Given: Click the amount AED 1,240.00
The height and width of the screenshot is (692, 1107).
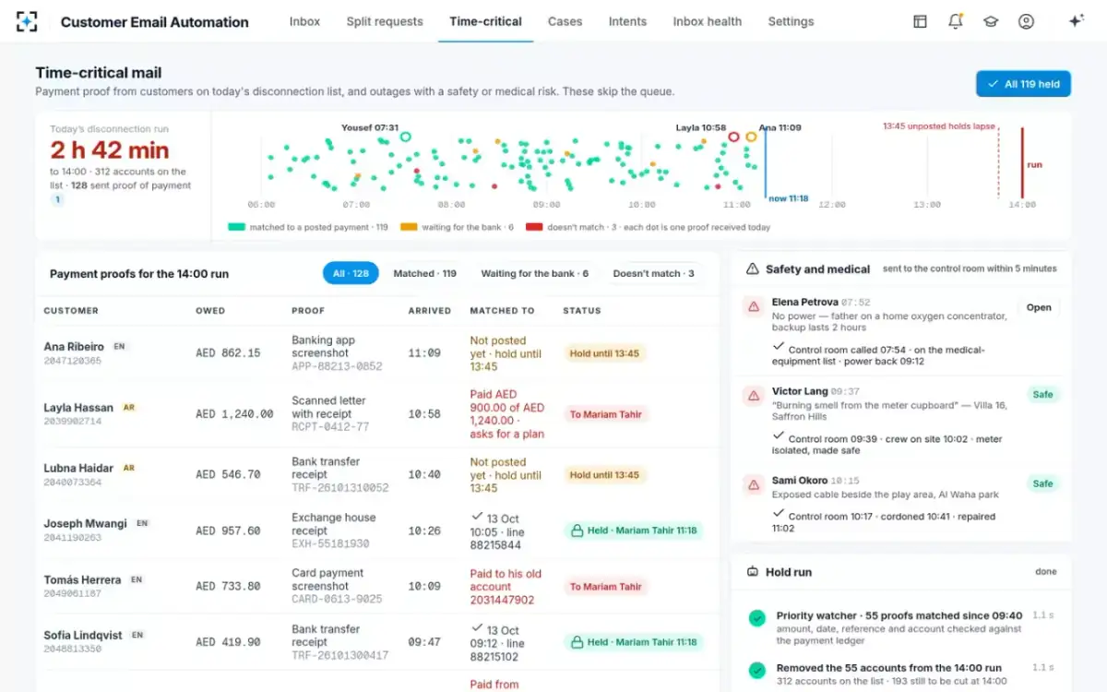Looking at the screenshot, I should 234,414.
